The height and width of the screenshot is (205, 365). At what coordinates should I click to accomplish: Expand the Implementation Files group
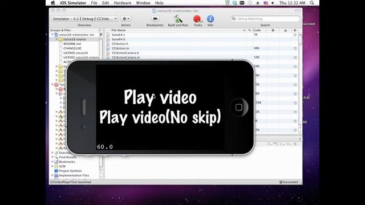tap(52, 175)
